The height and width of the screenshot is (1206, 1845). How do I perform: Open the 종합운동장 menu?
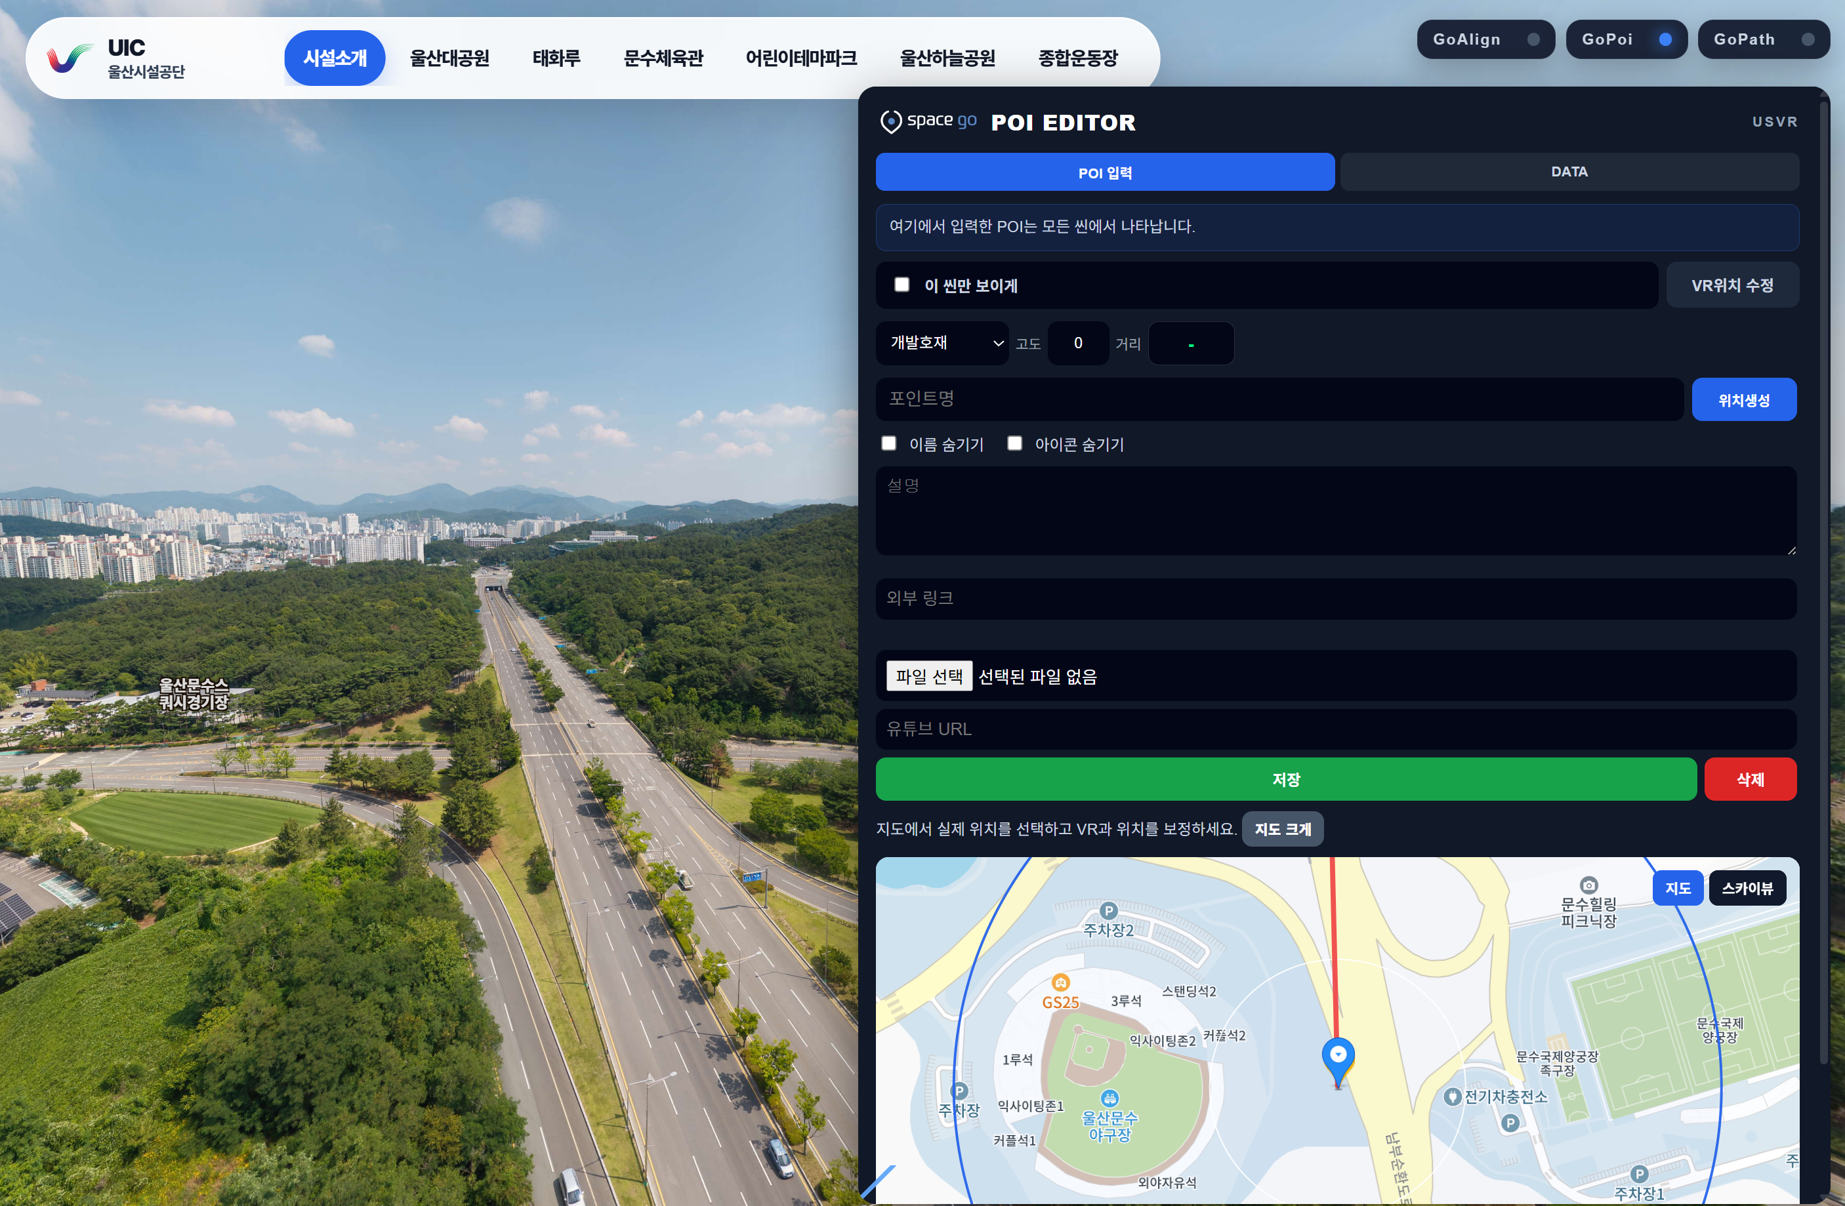click(x=1078, y=58)
